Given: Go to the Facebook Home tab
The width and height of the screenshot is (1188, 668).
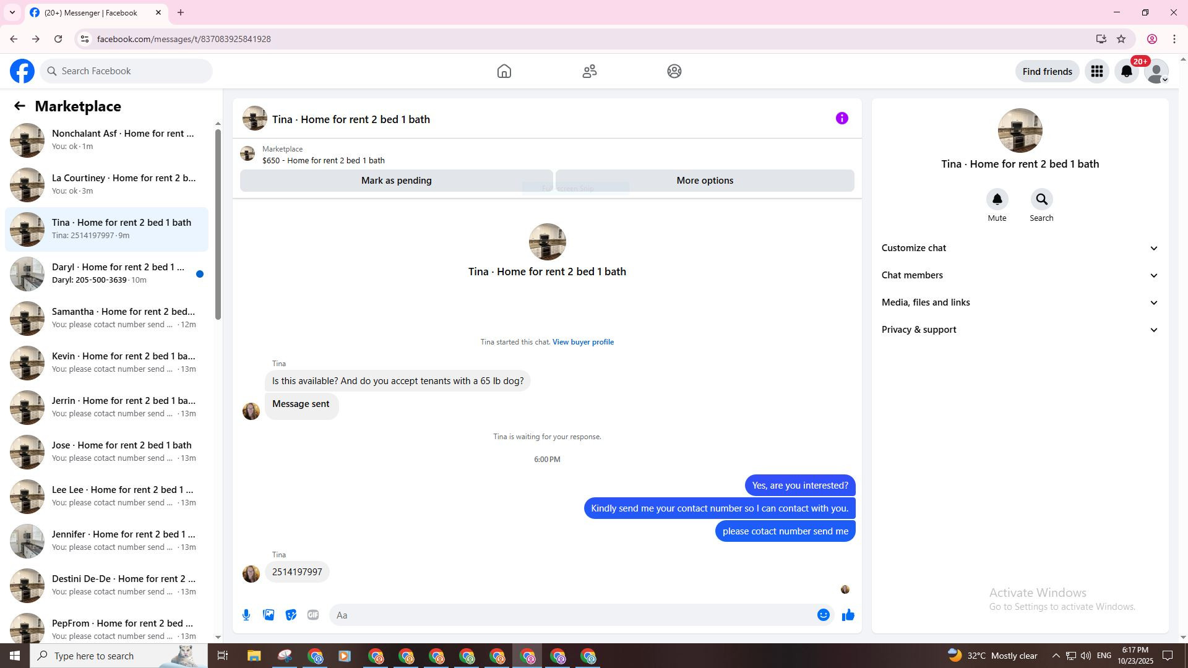Looking at the screenshot, I should [x=504, y=72].
